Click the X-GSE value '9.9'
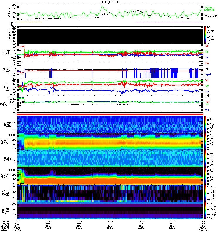220x234 pixels. (203, 221)
